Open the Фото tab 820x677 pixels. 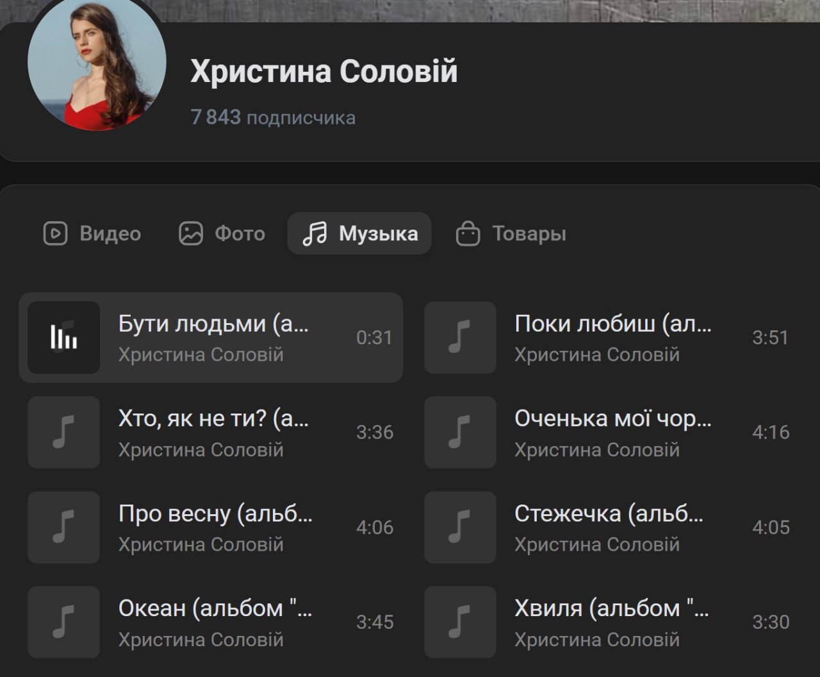[x=222, y=233]
